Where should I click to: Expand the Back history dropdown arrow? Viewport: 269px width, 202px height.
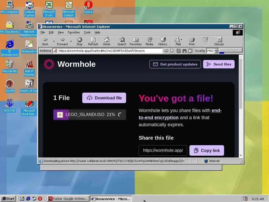[54, 41]
